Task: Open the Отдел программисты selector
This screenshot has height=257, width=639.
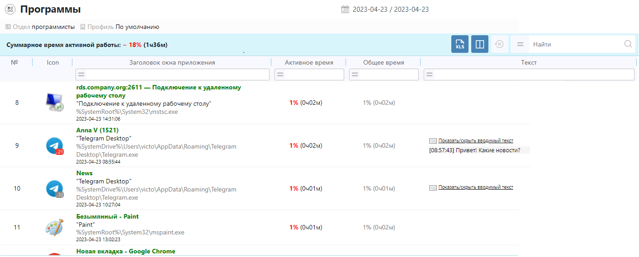Action: 52,27
